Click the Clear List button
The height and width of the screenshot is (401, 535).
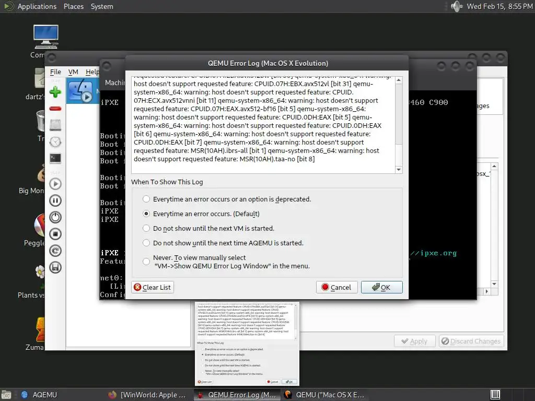pos(153,288)
